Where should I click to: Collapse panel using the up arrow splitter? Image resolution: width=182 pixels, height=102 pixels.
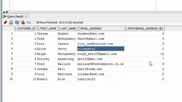point(4,12)
